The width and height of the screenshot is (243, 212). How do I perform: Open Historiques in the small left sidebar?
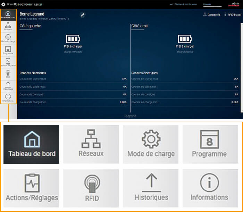click(x=8, y=86)
